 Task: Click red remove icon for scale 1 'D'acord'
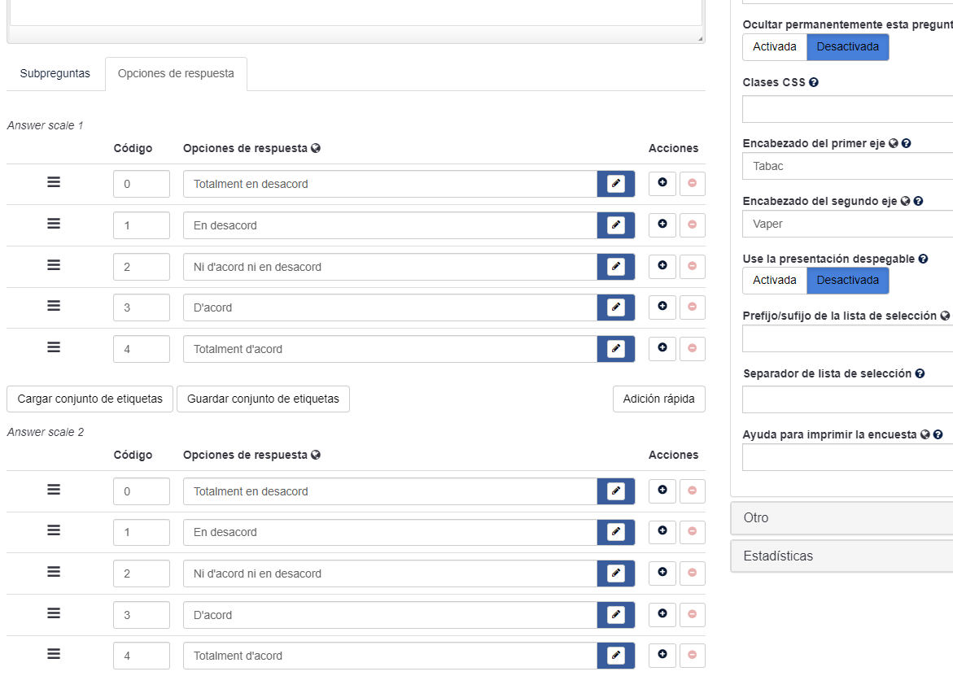click(692, 307)
